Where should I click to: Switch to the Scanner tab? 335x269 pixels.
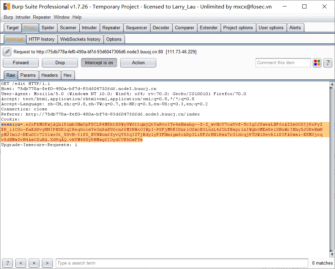point(68,28)
